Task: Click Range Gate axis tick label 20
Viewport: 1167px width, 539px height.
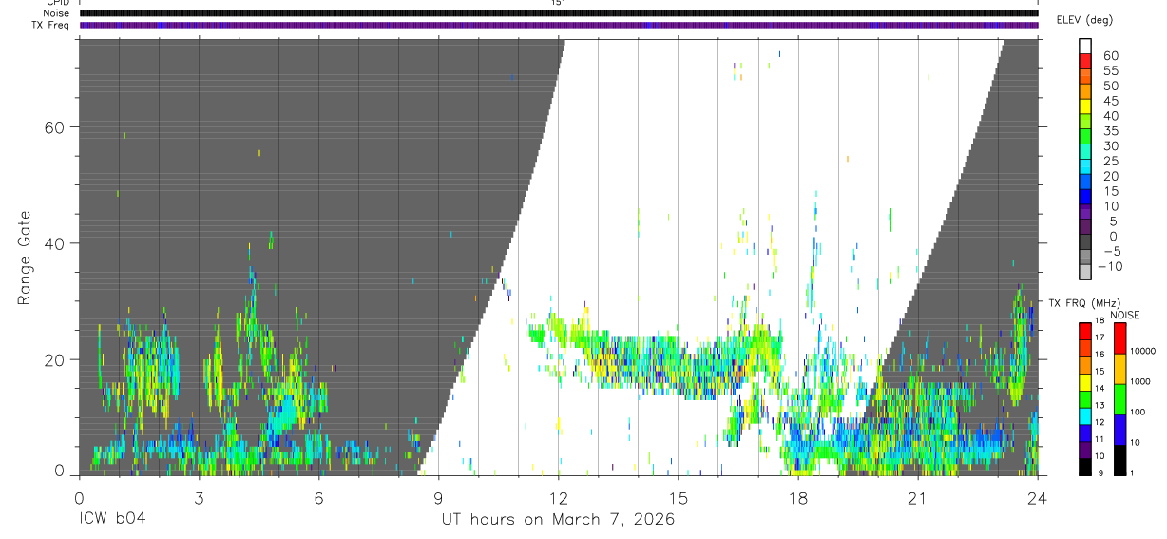Action: pyautogui.click(x=53, y=359)
